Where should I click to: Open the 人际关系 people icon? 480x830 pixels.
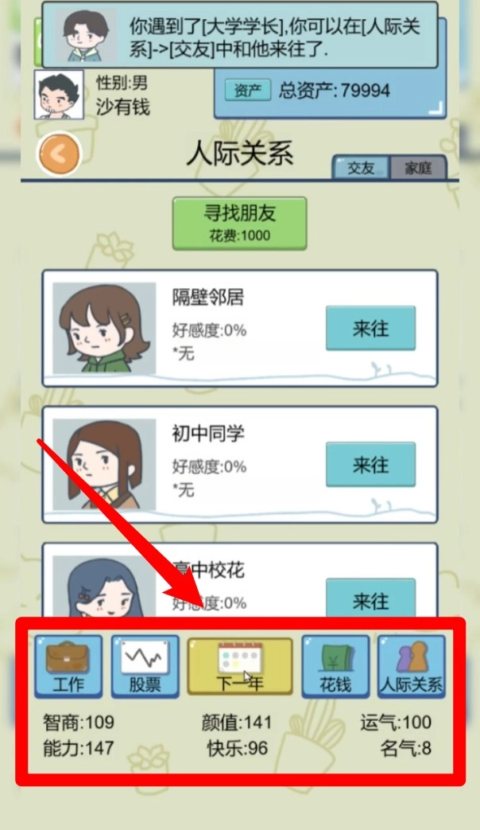(x=412, y=666)
